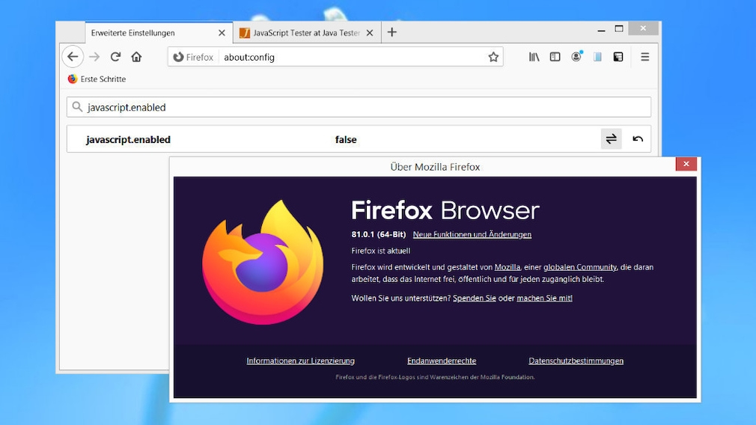Bookmark this page with the star icon
Screen dimensions: 756x425
(493, 57)
